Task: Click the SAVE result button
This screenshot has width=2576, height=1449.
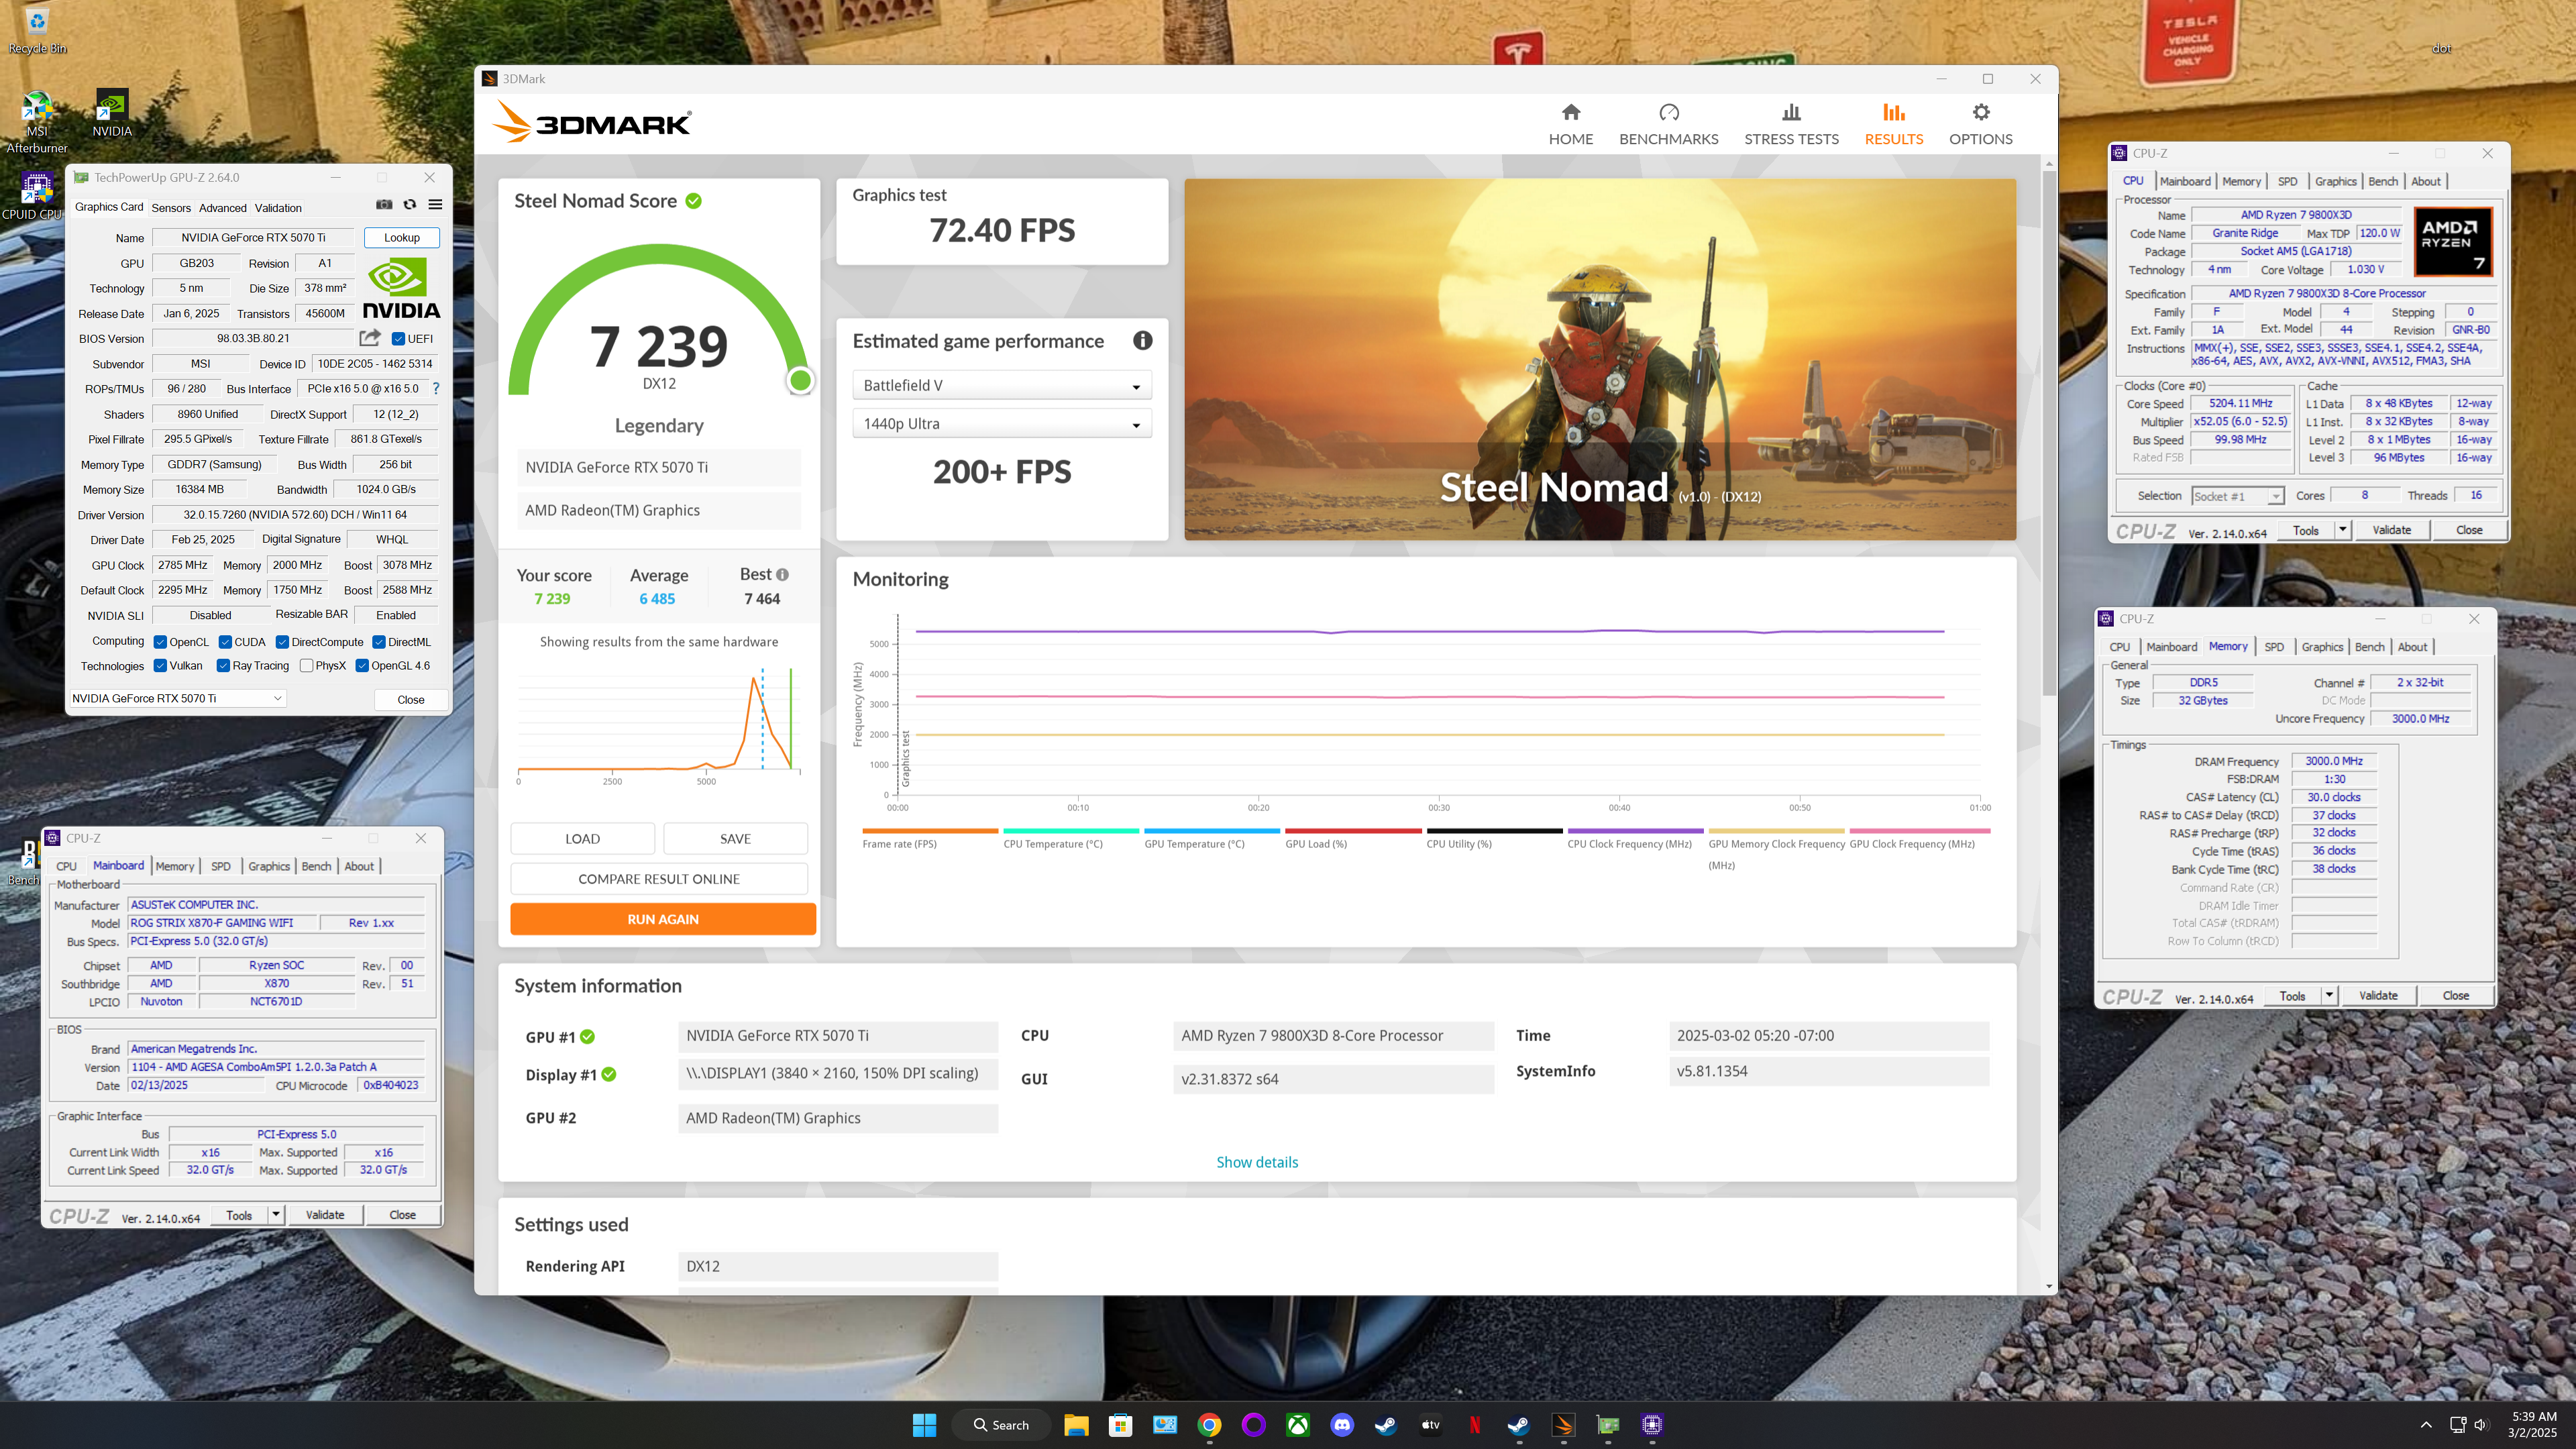Action: coord(735,839)
